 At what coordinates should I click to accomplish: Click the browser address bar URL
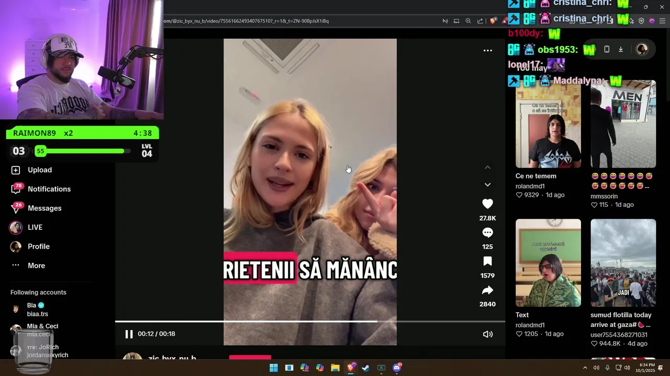click(x=246, y=21)
